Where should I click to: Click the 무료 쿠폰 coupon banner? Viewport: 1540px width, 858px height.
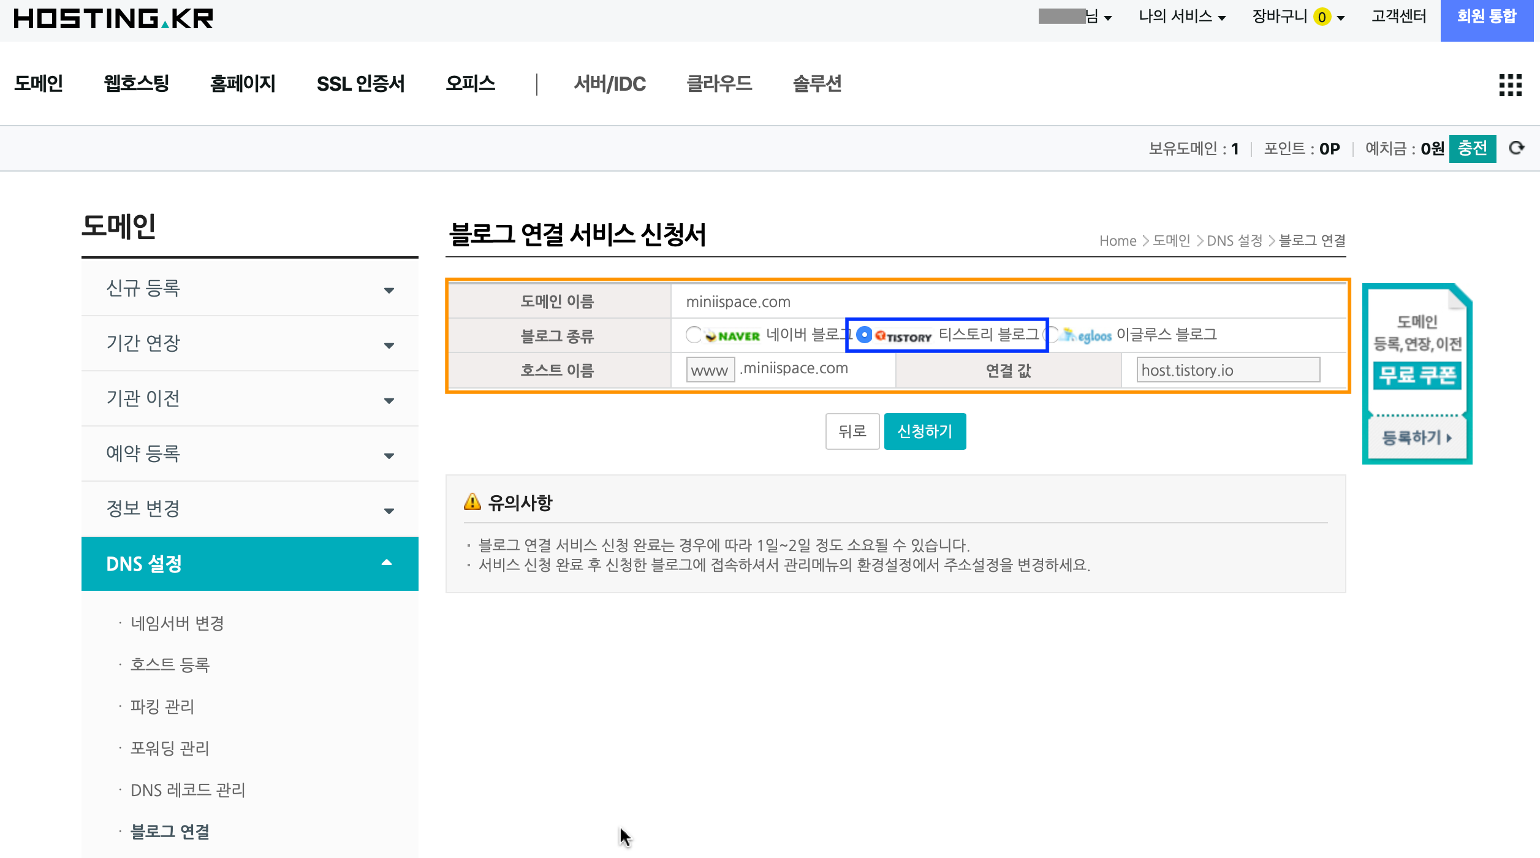(x=1417, y=375)
